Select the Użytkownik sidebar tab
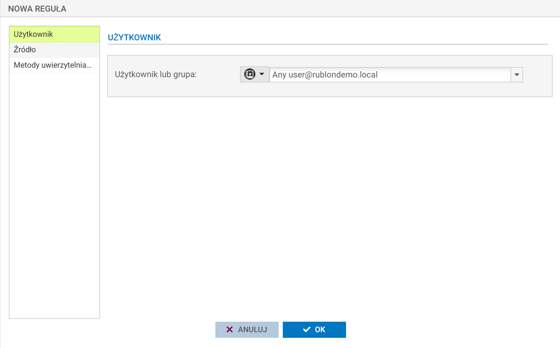560x348 pixels. coord(54,34)
